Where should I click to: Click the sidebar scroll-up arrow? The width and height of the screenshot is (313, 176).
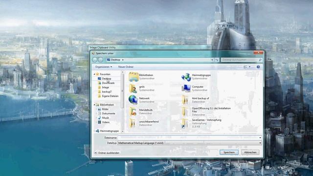click(x=123, y=72)
